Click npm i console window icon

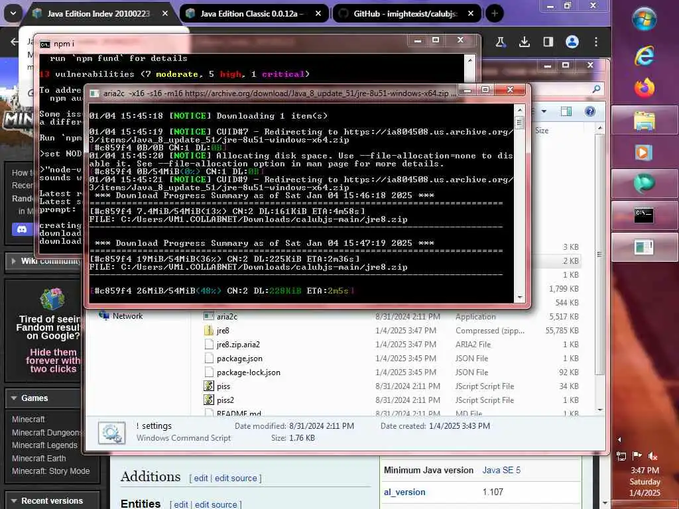44,44
